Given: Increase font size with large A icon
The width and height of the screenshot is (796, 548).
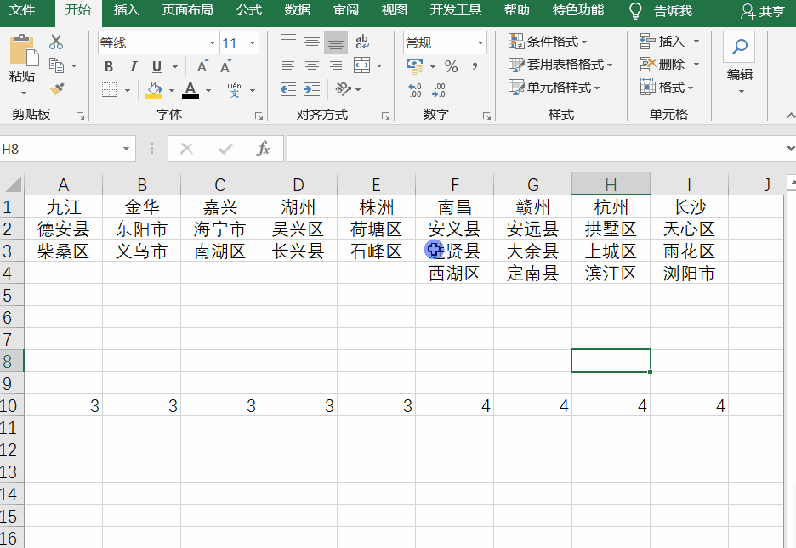Looking at the screenshot, I should (x=202, y=66).
